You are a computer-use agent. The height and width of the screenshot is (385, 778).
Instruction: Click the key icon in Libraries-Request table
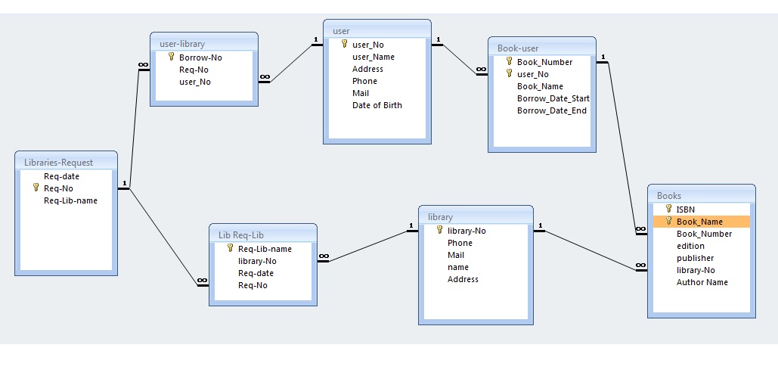point(36,188)
